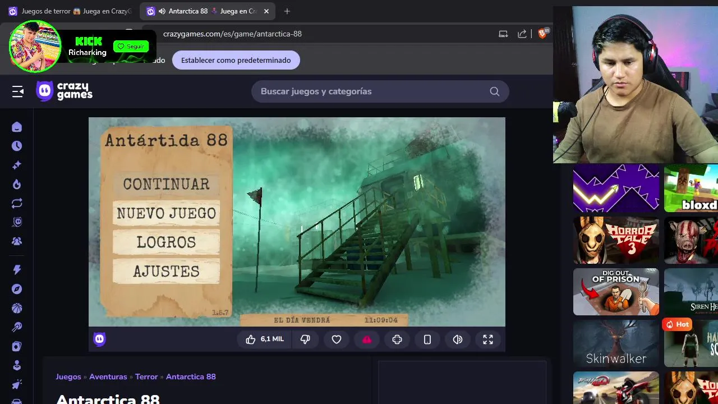This screenshot has width=718, height=404.
Task: Open Dig Out of Prison thumbnail
Action: pos(616,292)
